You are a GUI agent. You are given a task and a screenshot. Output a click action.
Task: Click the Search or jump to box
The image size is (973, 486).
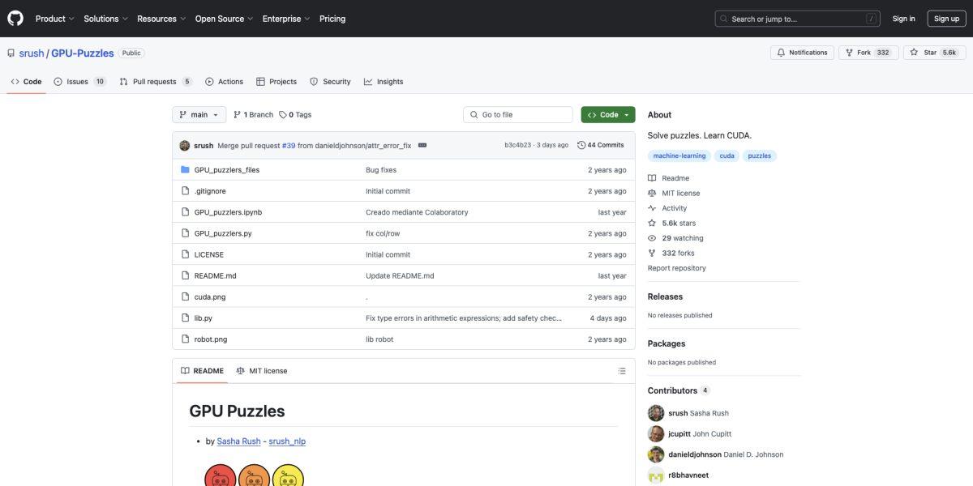797,19
